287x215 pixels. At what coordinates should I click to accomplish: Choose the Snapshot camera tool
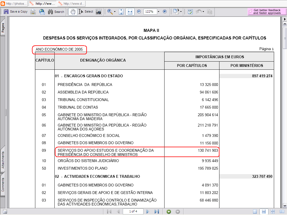point(98,12)
